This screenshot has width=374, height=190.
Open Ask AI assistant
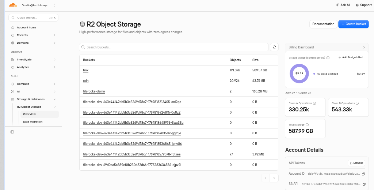point(343,5)
